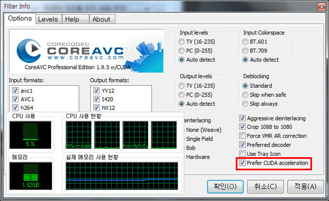Toggle the NV12 output format checkbox
Screen dimensions: 329x201
[x=97, y=107]
